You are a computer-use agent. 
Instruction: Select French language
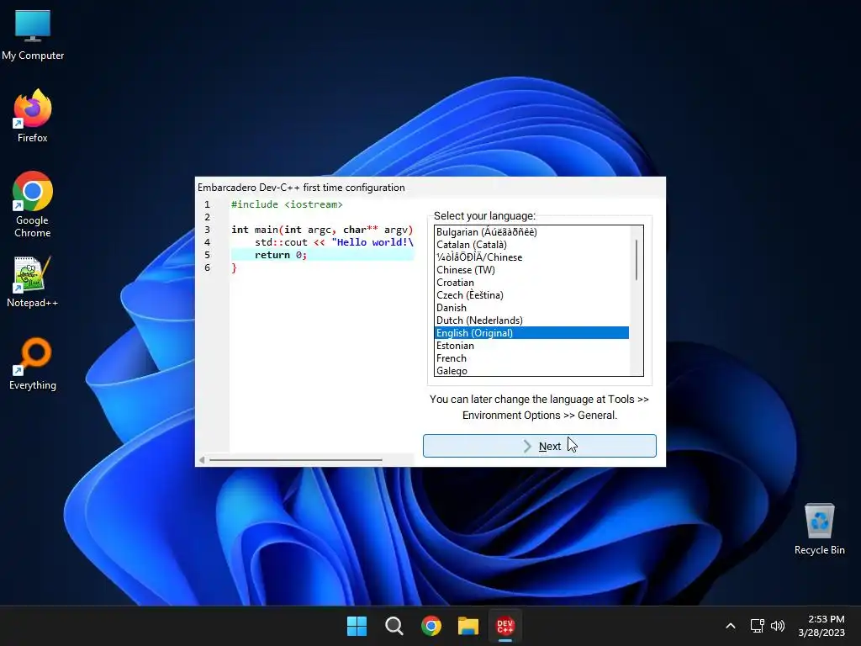pyautogui.click(x=531, y=358)
